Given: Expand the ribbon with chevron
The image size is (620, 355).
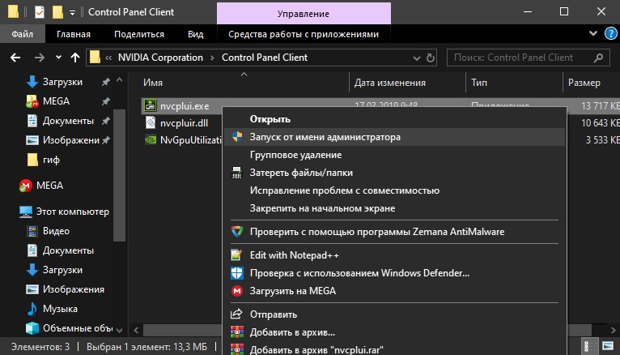Looking at the screenshot, I should click(593, 33).
